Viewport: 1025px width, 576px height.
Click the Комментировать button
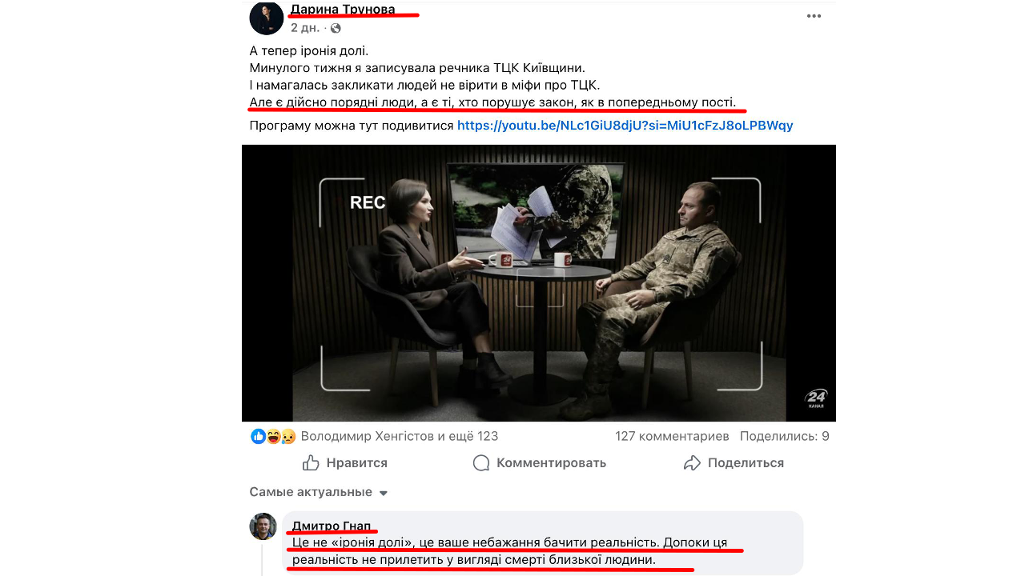click(540, 463)
